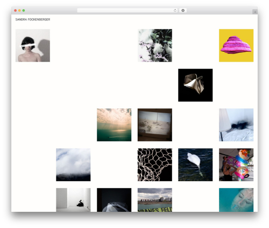Image resolution: width=269 pixels, height=228 pixels.
Task: Open the city skyline with yellow tape thumbnail
Action: coord(155,200)
